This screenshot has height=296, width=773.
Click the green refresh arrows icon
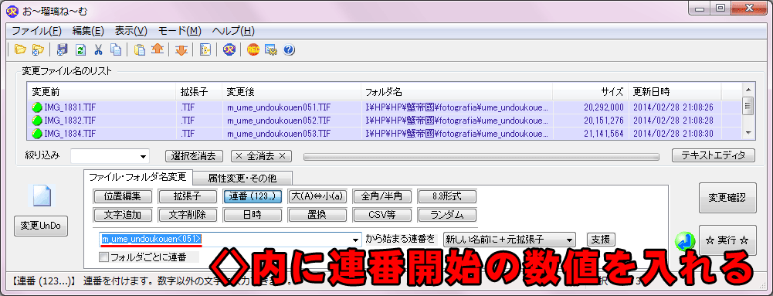[80, 49]
